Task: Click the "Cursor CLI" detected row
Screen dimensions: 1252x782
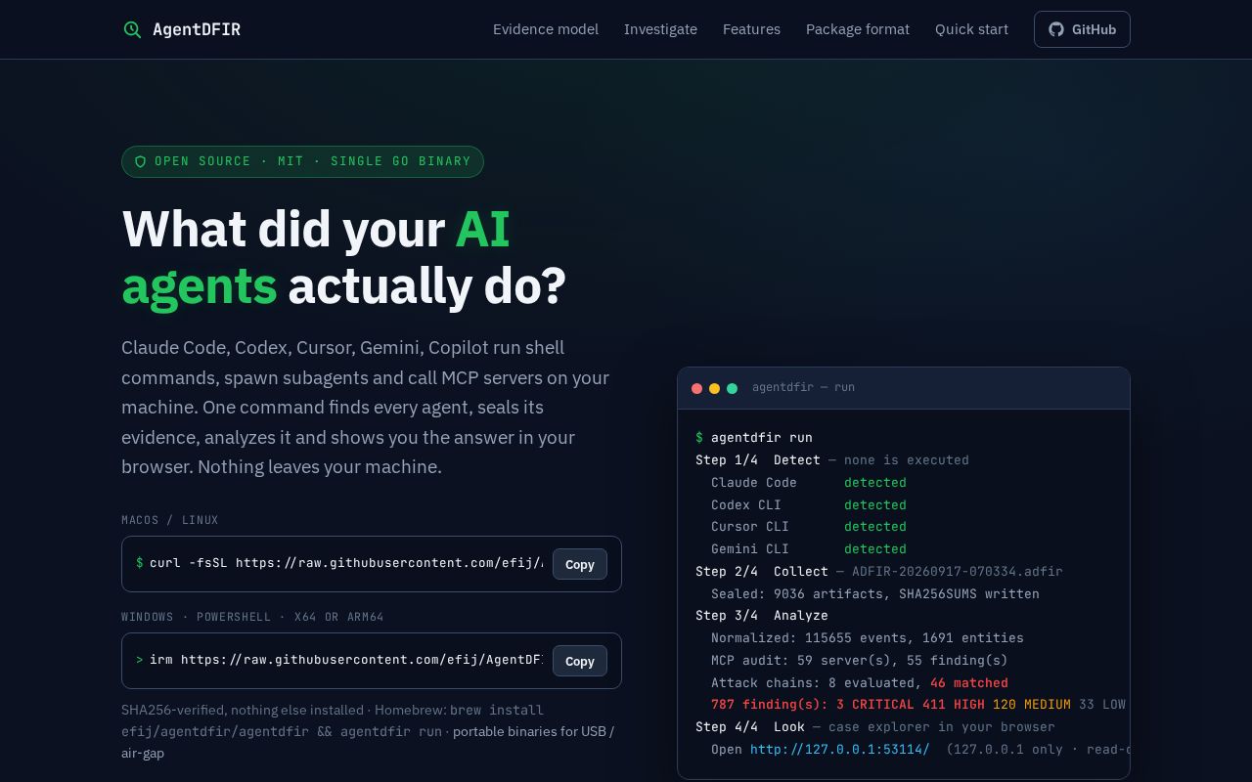Action: (x=809, y=526)
